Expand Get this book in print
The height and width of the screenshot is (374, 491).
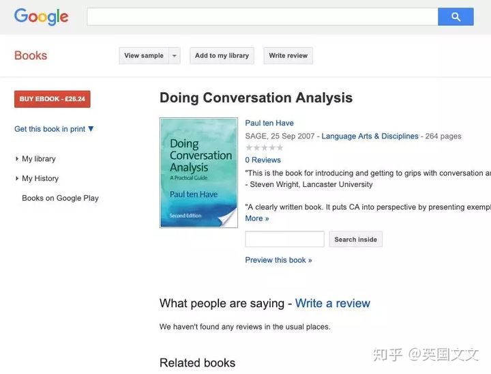54,129
